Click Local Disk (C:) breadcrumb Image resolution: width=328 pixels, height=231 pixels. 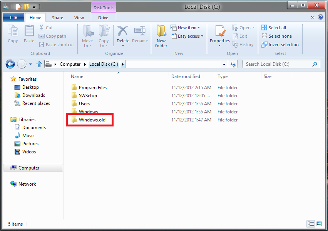pos(104,64)
